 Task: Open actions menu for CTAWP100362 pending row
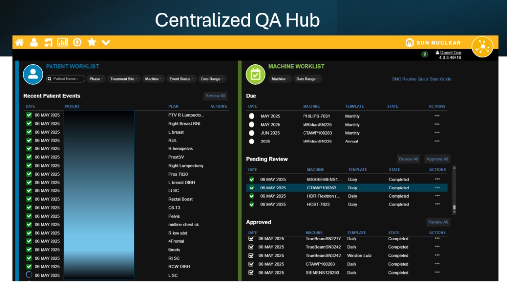[x=437, y=188]
